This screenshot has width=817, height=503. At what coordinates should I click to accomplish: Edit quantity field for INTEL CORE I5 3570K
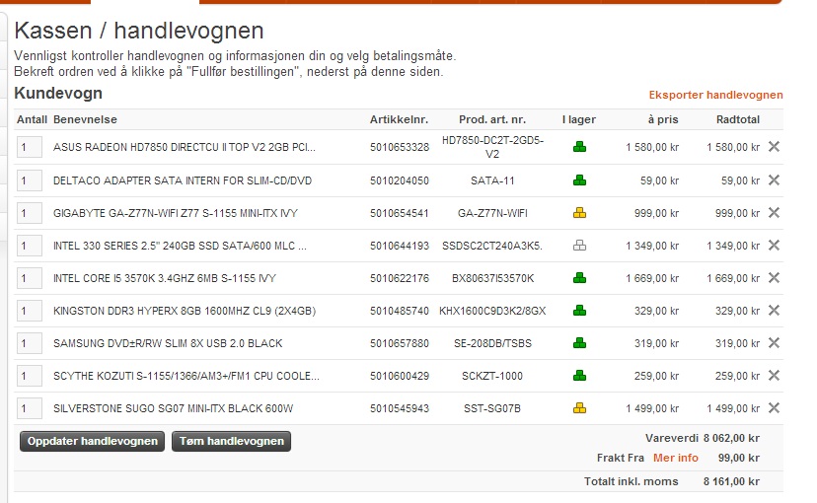[x=30, y=278]
